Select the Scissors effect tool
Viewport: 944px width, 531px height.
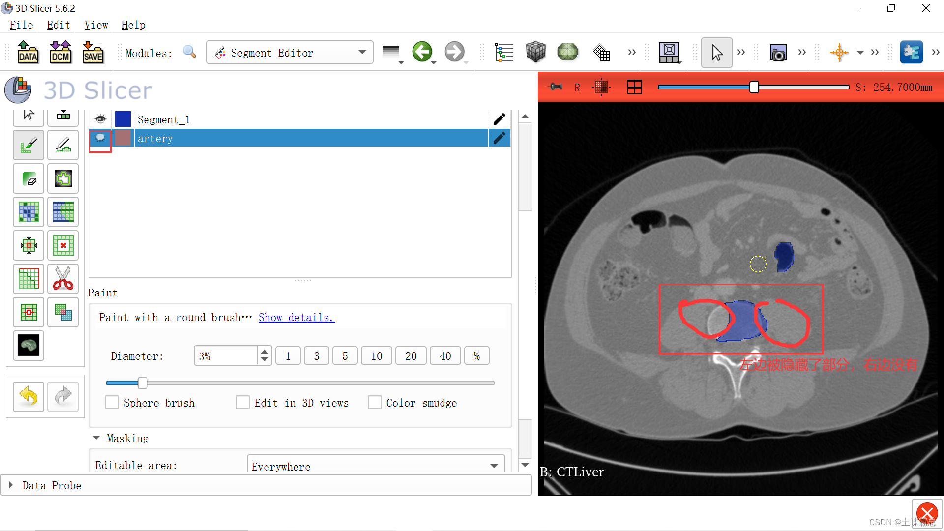(x=63, y=279)
